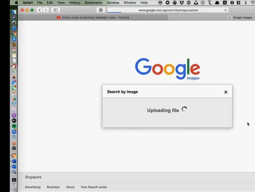Open the Develop menu
The height and width of the screenshot is (192, 255).
(113, 3)
